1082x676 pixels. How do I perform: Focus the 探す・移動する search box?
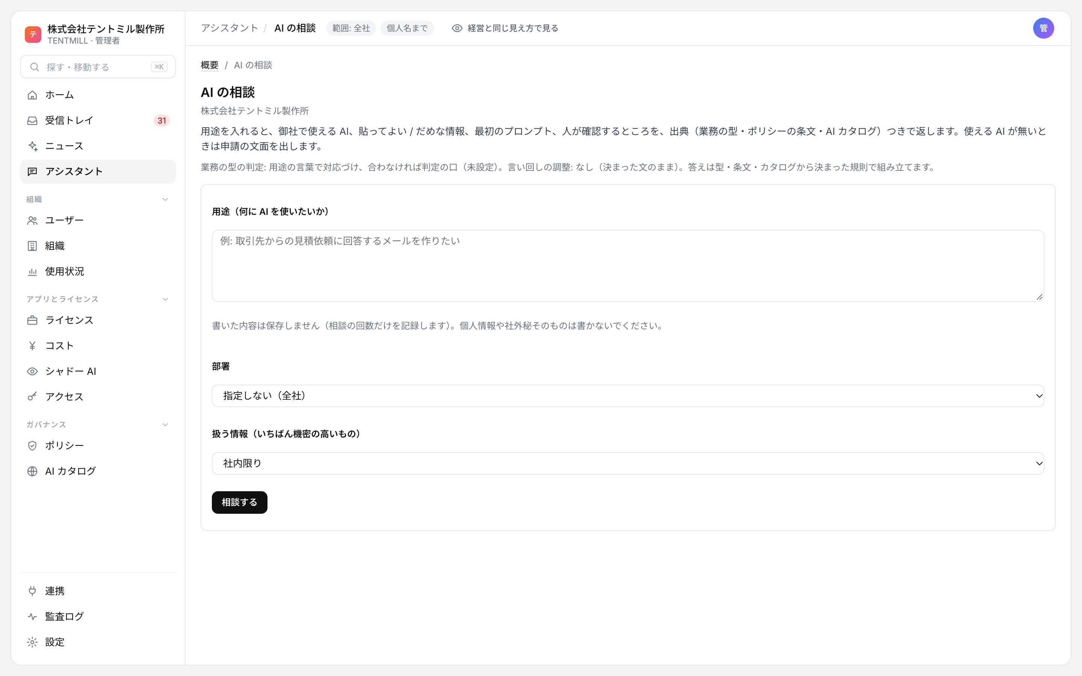pos(98,67)
